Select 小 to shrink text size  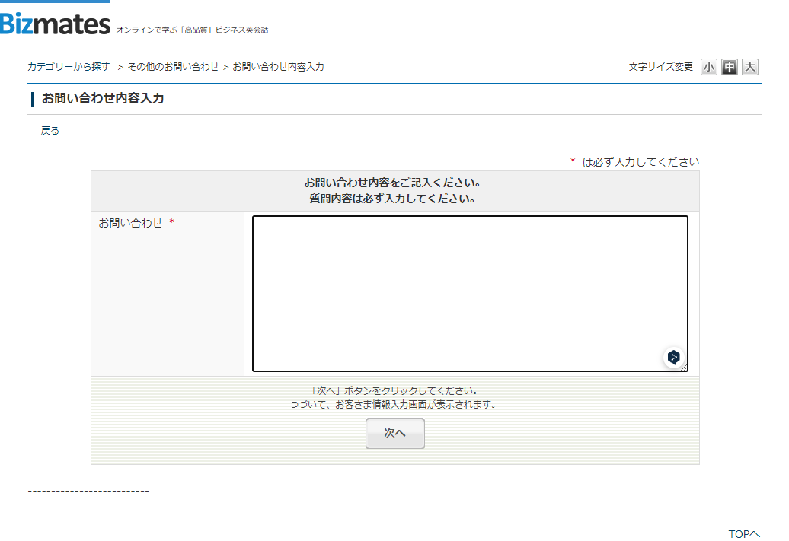point(709,67)
